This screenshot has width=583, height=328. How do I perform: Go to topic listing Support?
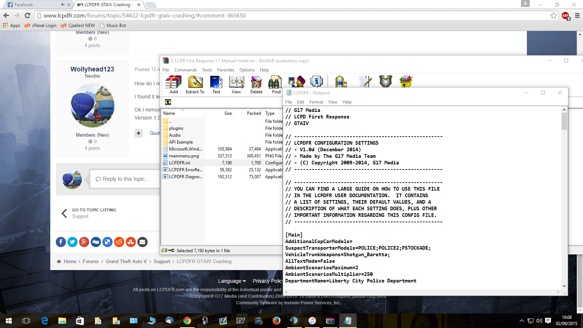click(90, 213)
